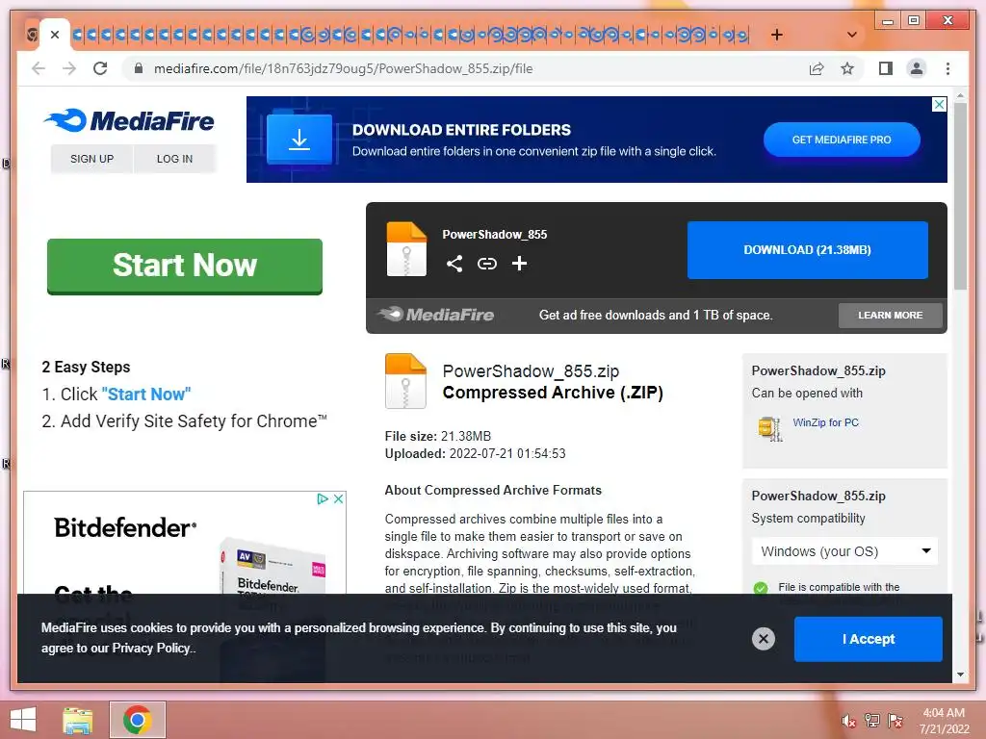The height and width of the screenshot is (739, 986).
Task: Open the Chrome profile avatar
Action: [917, 68]
